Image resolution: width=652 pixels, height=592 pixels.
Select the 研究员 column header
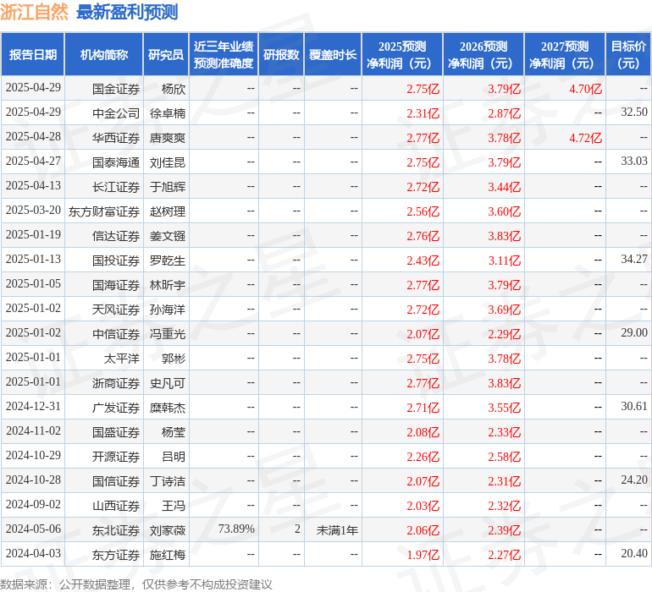[x=165, y=55]
